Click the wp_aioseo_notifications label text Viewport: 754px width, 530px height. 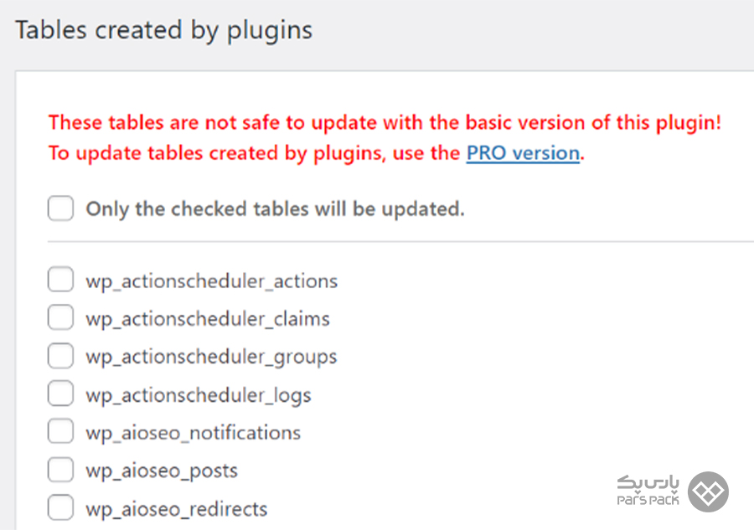point(194,434)
